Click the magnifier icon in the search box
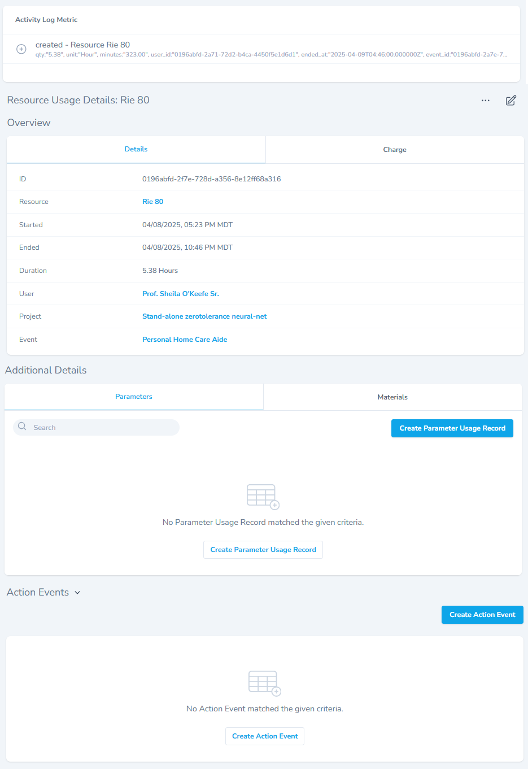Image resolution: width=528 pixels, height=769 pixels. [22, 427]
